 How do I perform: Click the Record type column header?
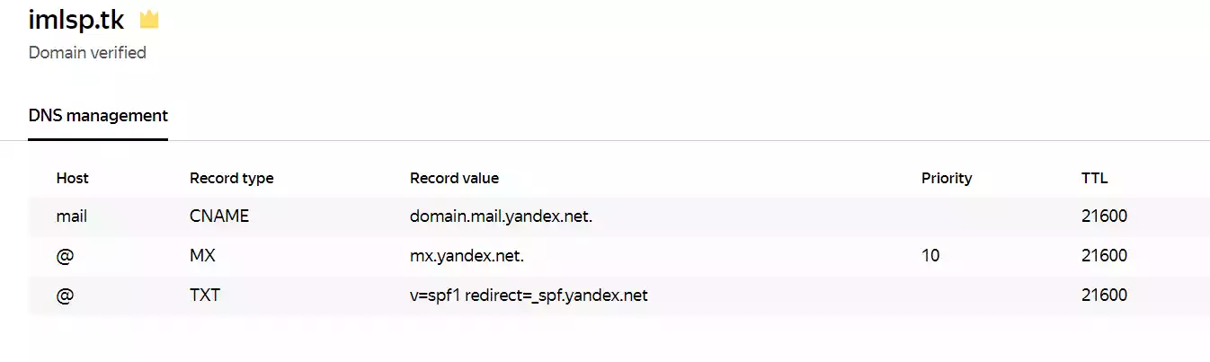pyautogui.click(x=231, y=178)
